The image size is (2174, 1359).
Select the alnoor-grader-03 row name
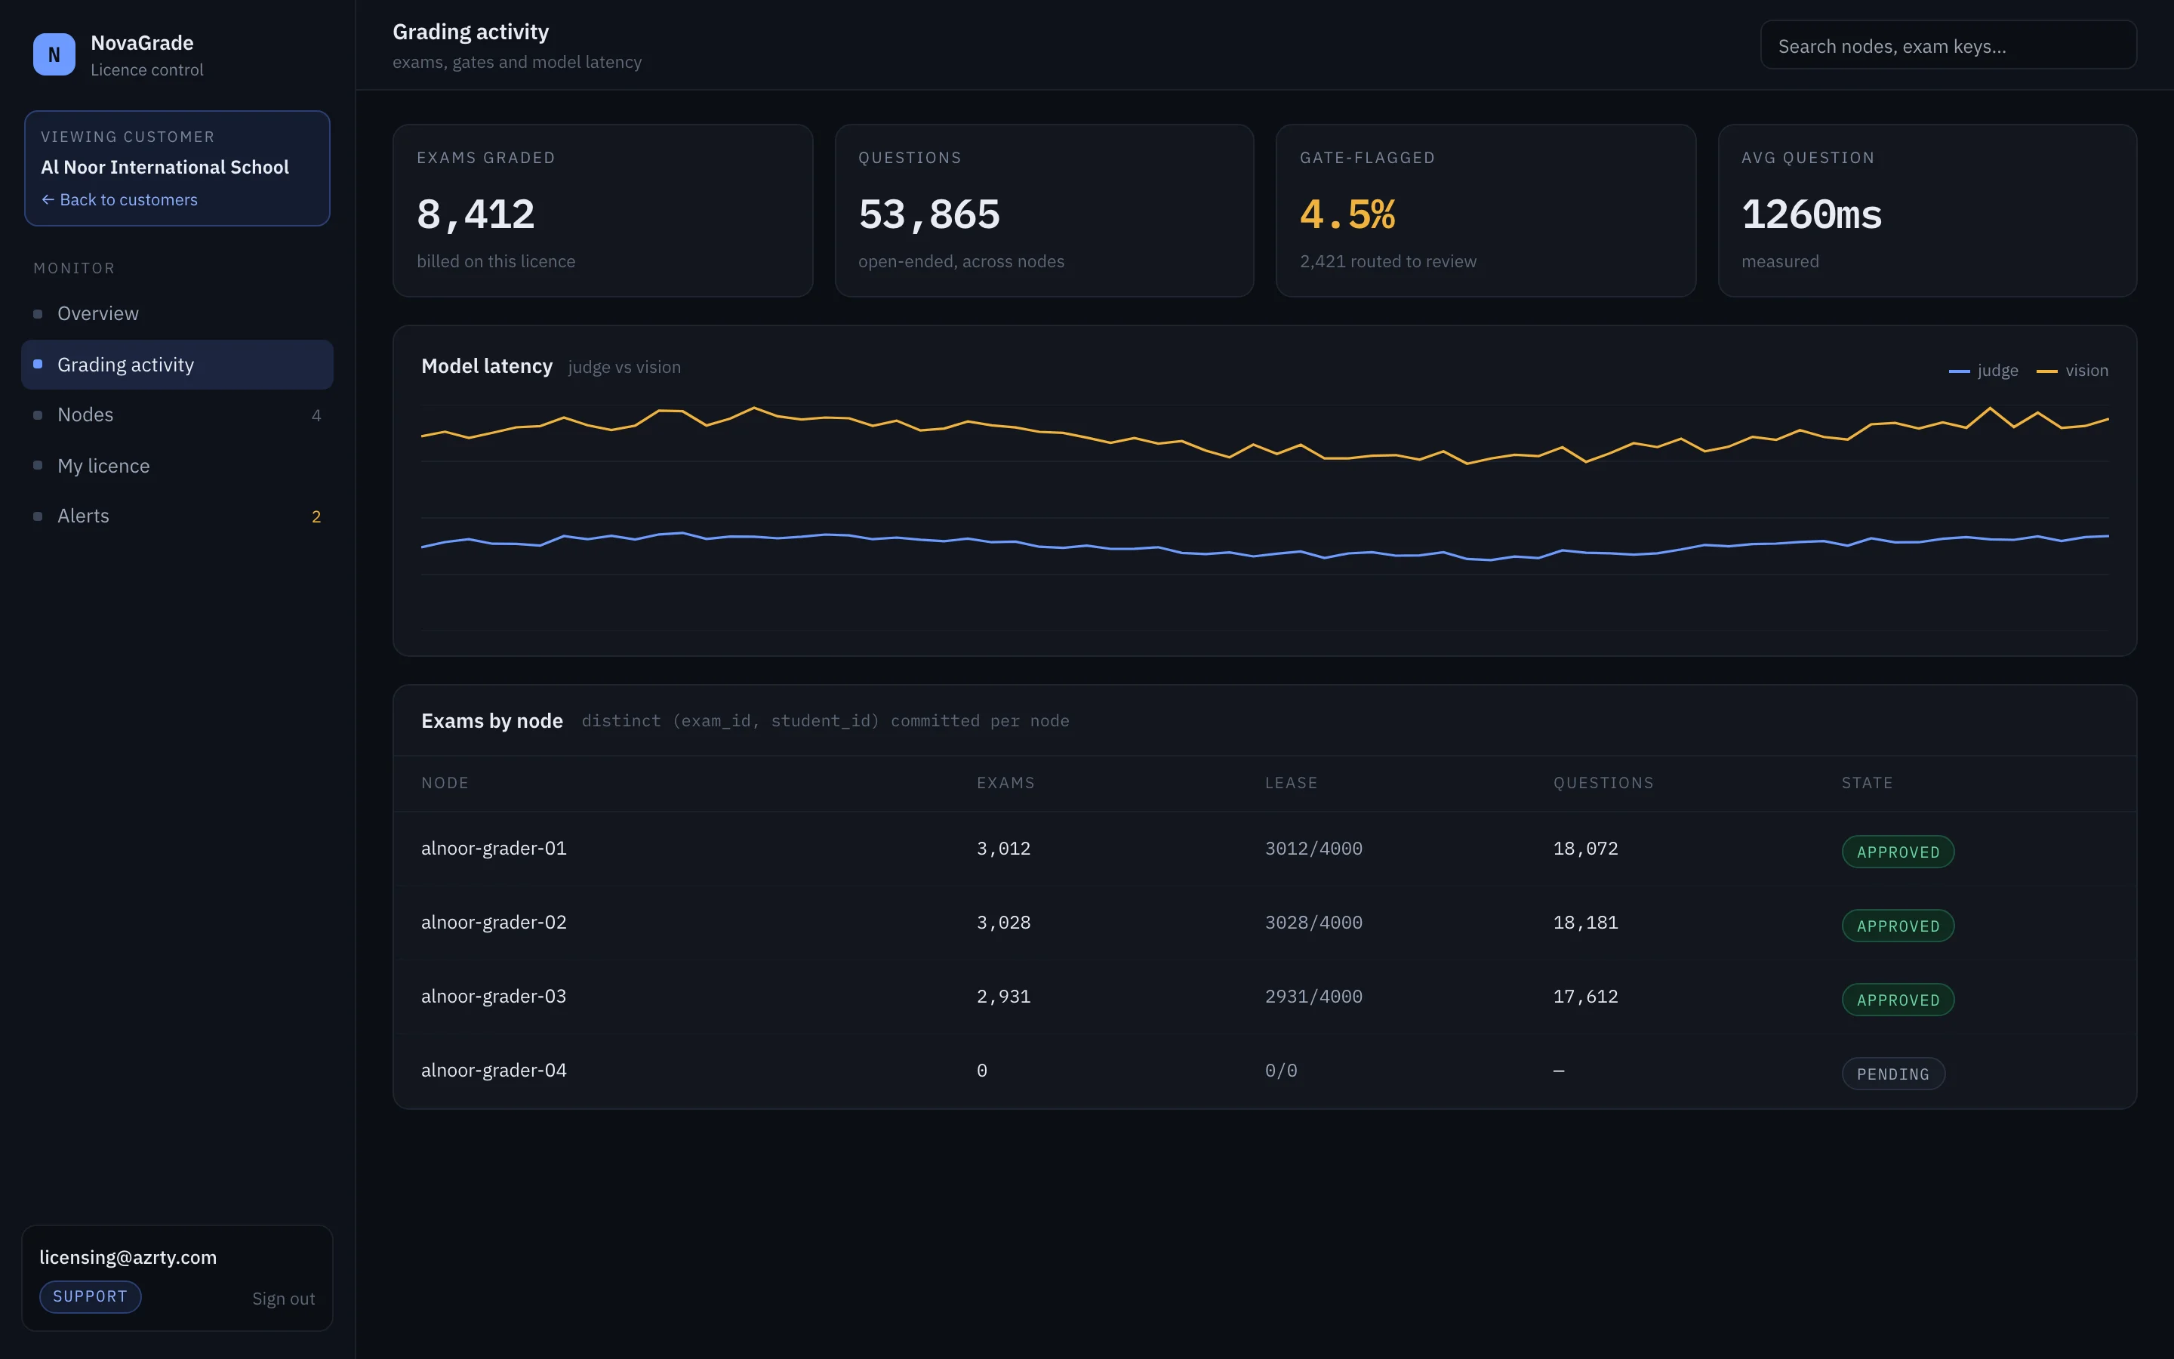(494, 996)
